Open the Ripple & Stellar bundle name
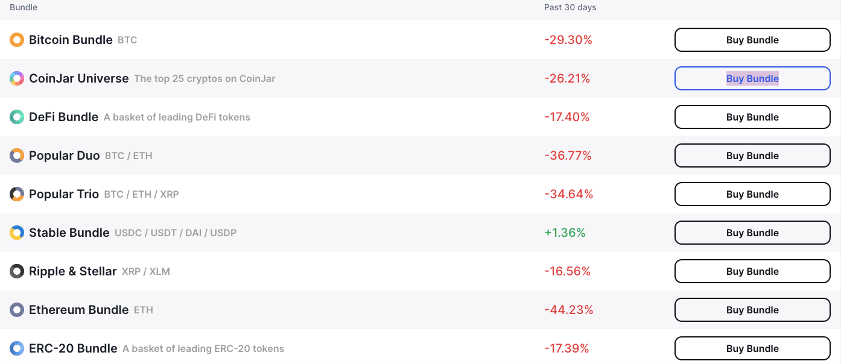This screenshot has height=364, width=841. (73, 271)
